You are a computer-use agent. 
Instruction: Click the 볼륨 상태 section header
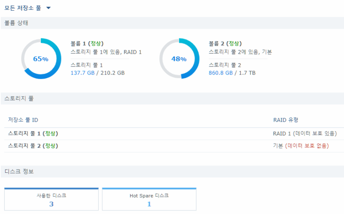[16, 23]
